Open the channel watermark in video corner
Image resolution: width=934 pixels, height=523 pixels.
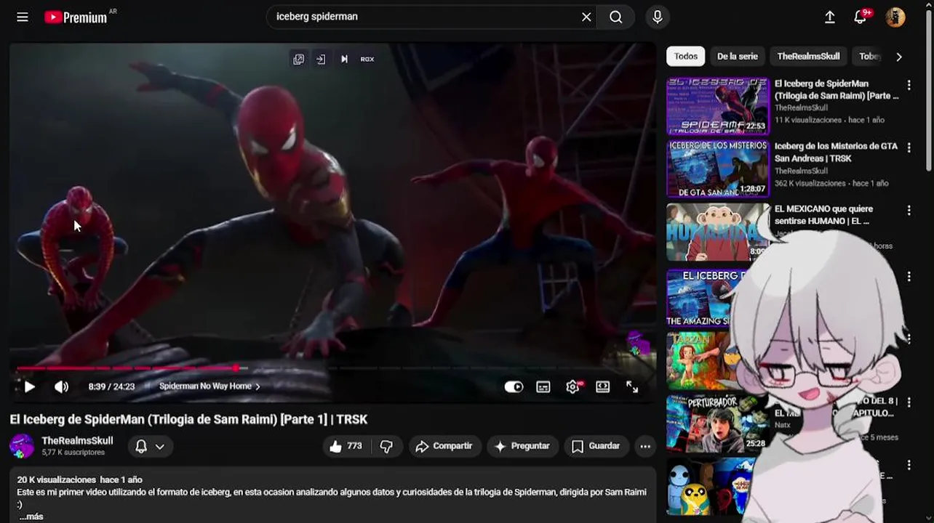click(639, 344)
